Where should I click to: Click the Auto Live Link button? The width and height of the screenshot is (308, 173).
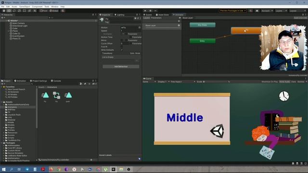[300, 18]
